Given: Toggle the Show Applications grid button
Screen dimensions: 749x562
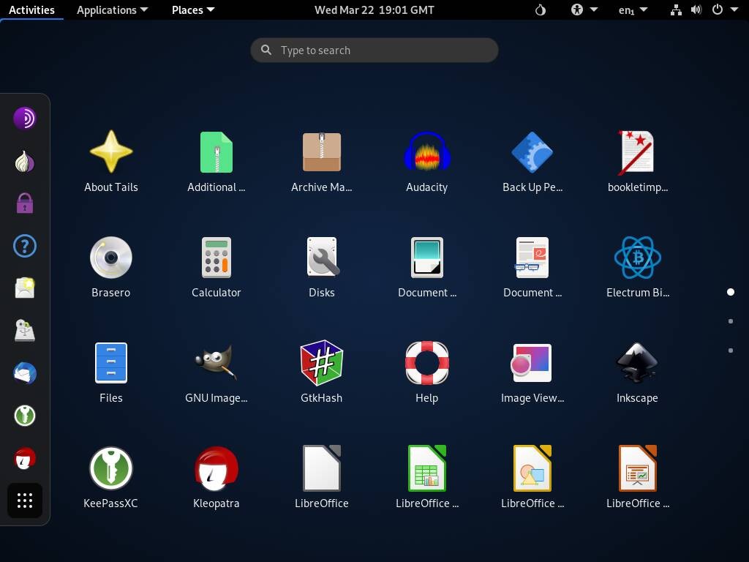Looking at the screenshot, I should click(25, 501).
